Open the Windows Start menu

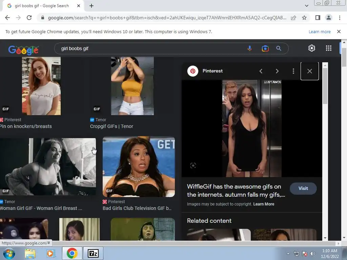point(9,253)
